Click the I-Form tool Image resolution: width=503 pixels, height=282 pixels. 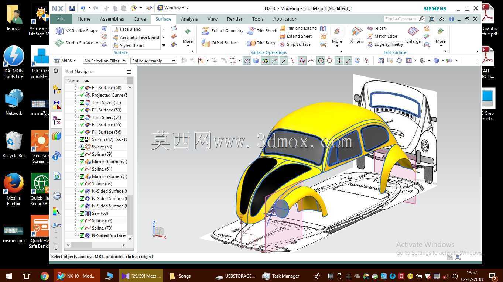[x=377, y=28]
